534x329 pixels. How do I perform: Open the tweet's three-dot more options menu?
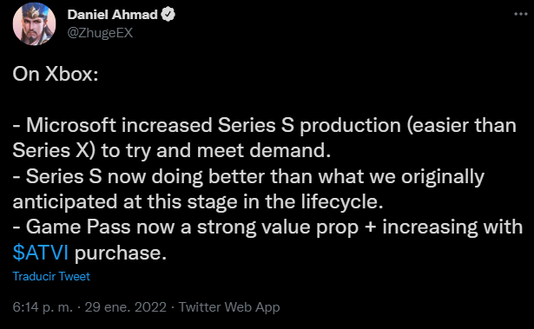(x=520, y=14)
